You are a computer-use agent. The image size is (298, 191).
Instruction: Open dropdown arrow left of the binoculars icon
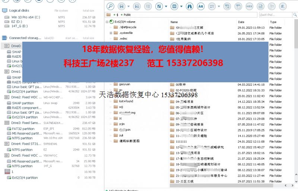181,6
